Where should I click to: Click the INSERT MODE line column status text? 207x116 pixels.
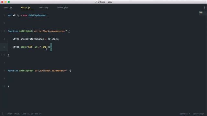(x=24, y=114)
